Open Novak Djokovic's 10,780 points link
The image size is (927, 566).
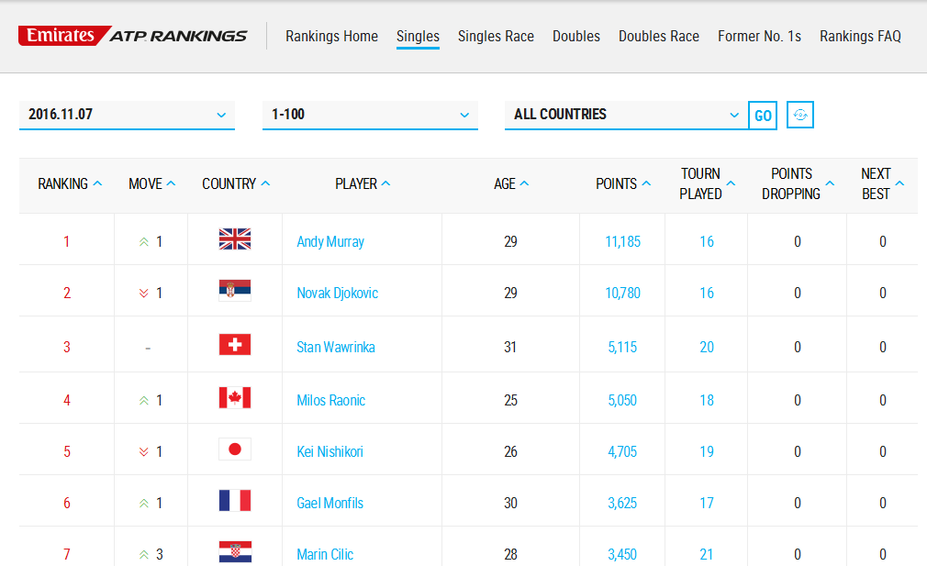623,294
